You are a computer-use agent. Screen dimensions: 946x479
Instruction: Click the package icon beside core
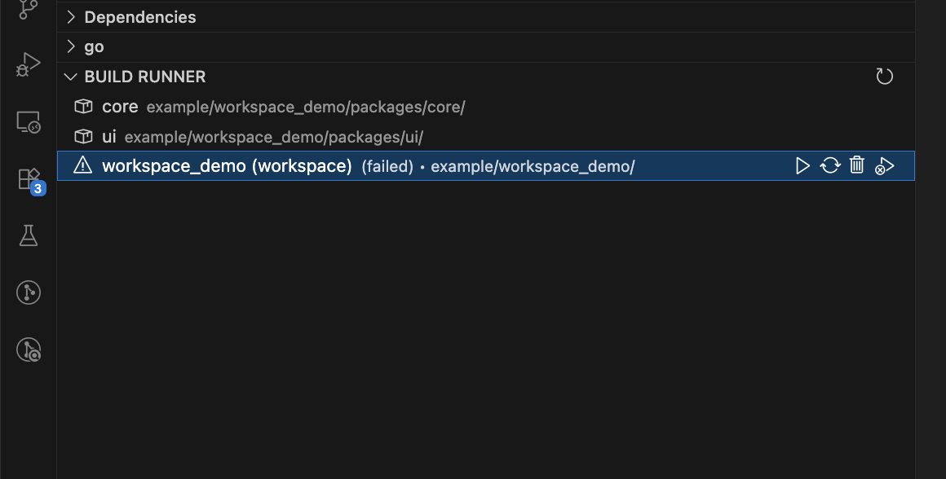pos(83,107)
